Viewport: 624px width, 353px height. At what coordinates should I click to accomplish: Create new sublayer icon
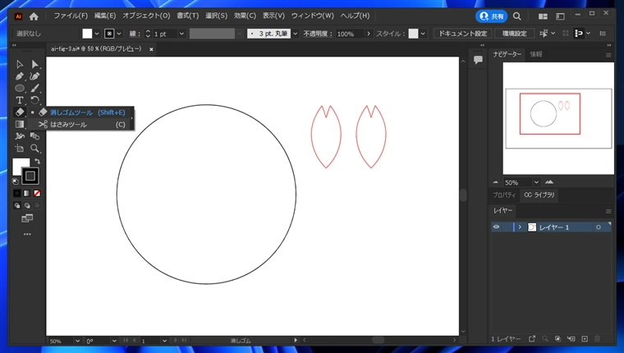click(x=571, y=339)
